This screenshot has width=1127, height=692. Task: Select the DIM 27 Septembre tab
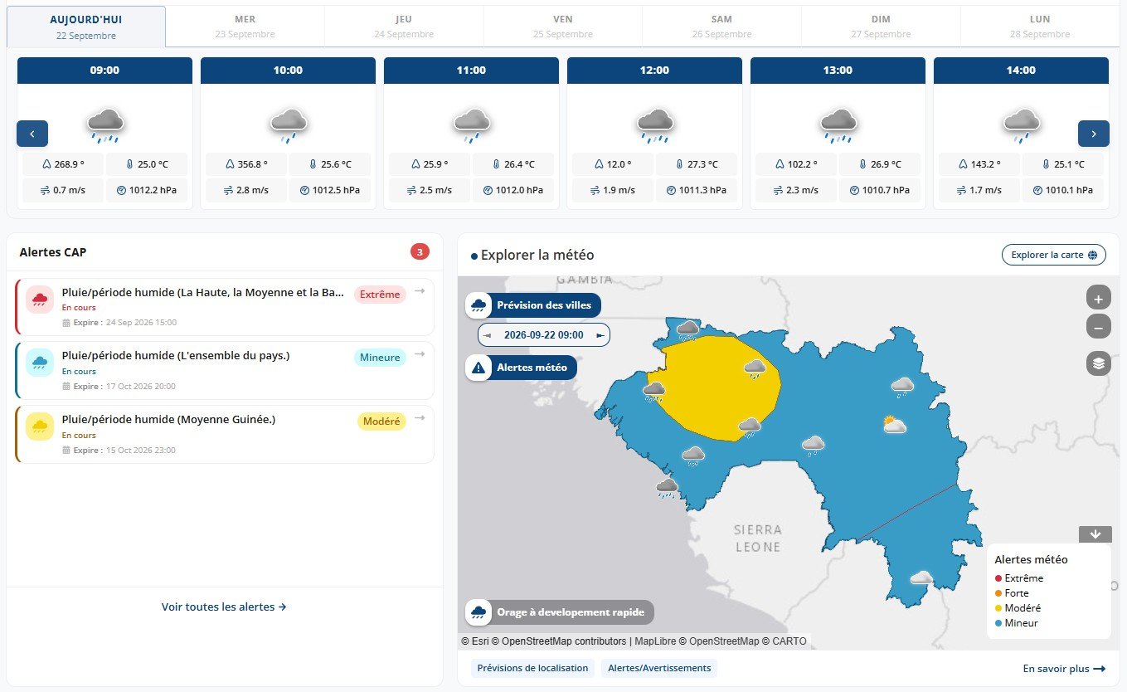click(881, 27)
